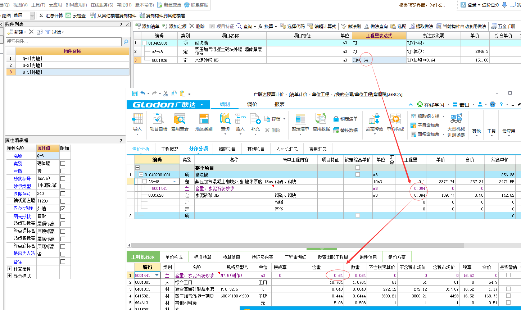The image size is (521, 310).
Task: Toggle 锁定综合单价 checkbox for 整个项目 row
Action: (x=357, y=168)
